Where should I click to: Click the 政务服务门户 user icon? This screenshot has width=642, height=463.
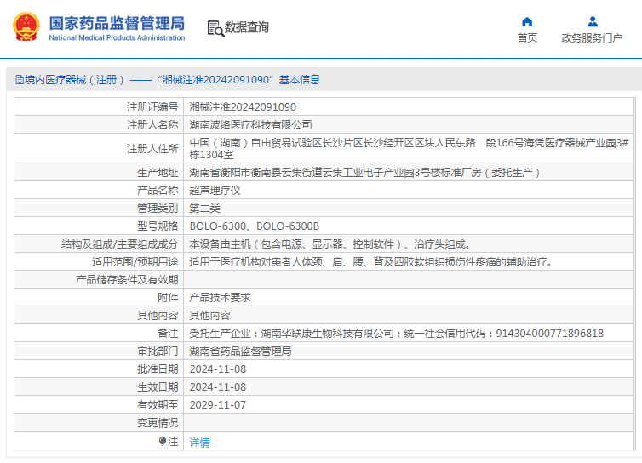click(x=592, y=21)
